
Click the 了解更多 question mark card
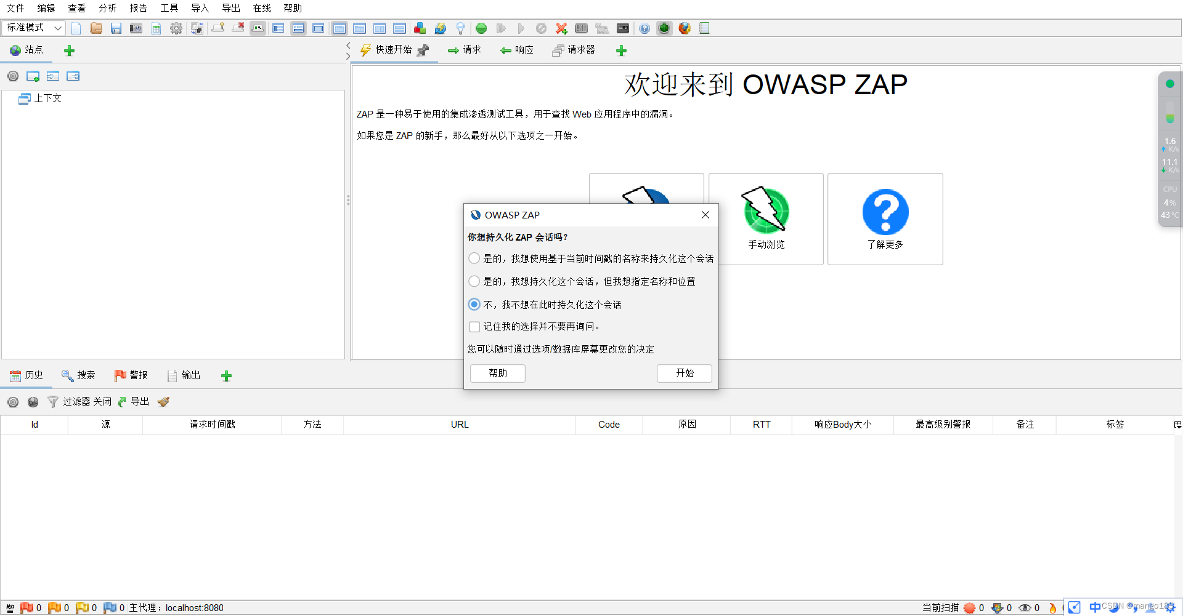point(885,219)
